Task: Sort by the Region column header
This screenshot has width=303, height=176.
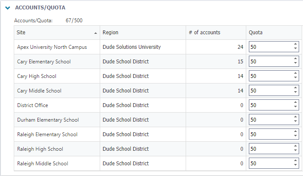Action: 142,33
